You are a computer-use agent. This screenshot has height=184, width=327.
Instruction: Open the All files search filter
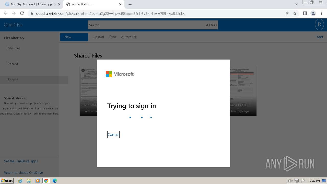pyautogui.click(x=212, y=25)
